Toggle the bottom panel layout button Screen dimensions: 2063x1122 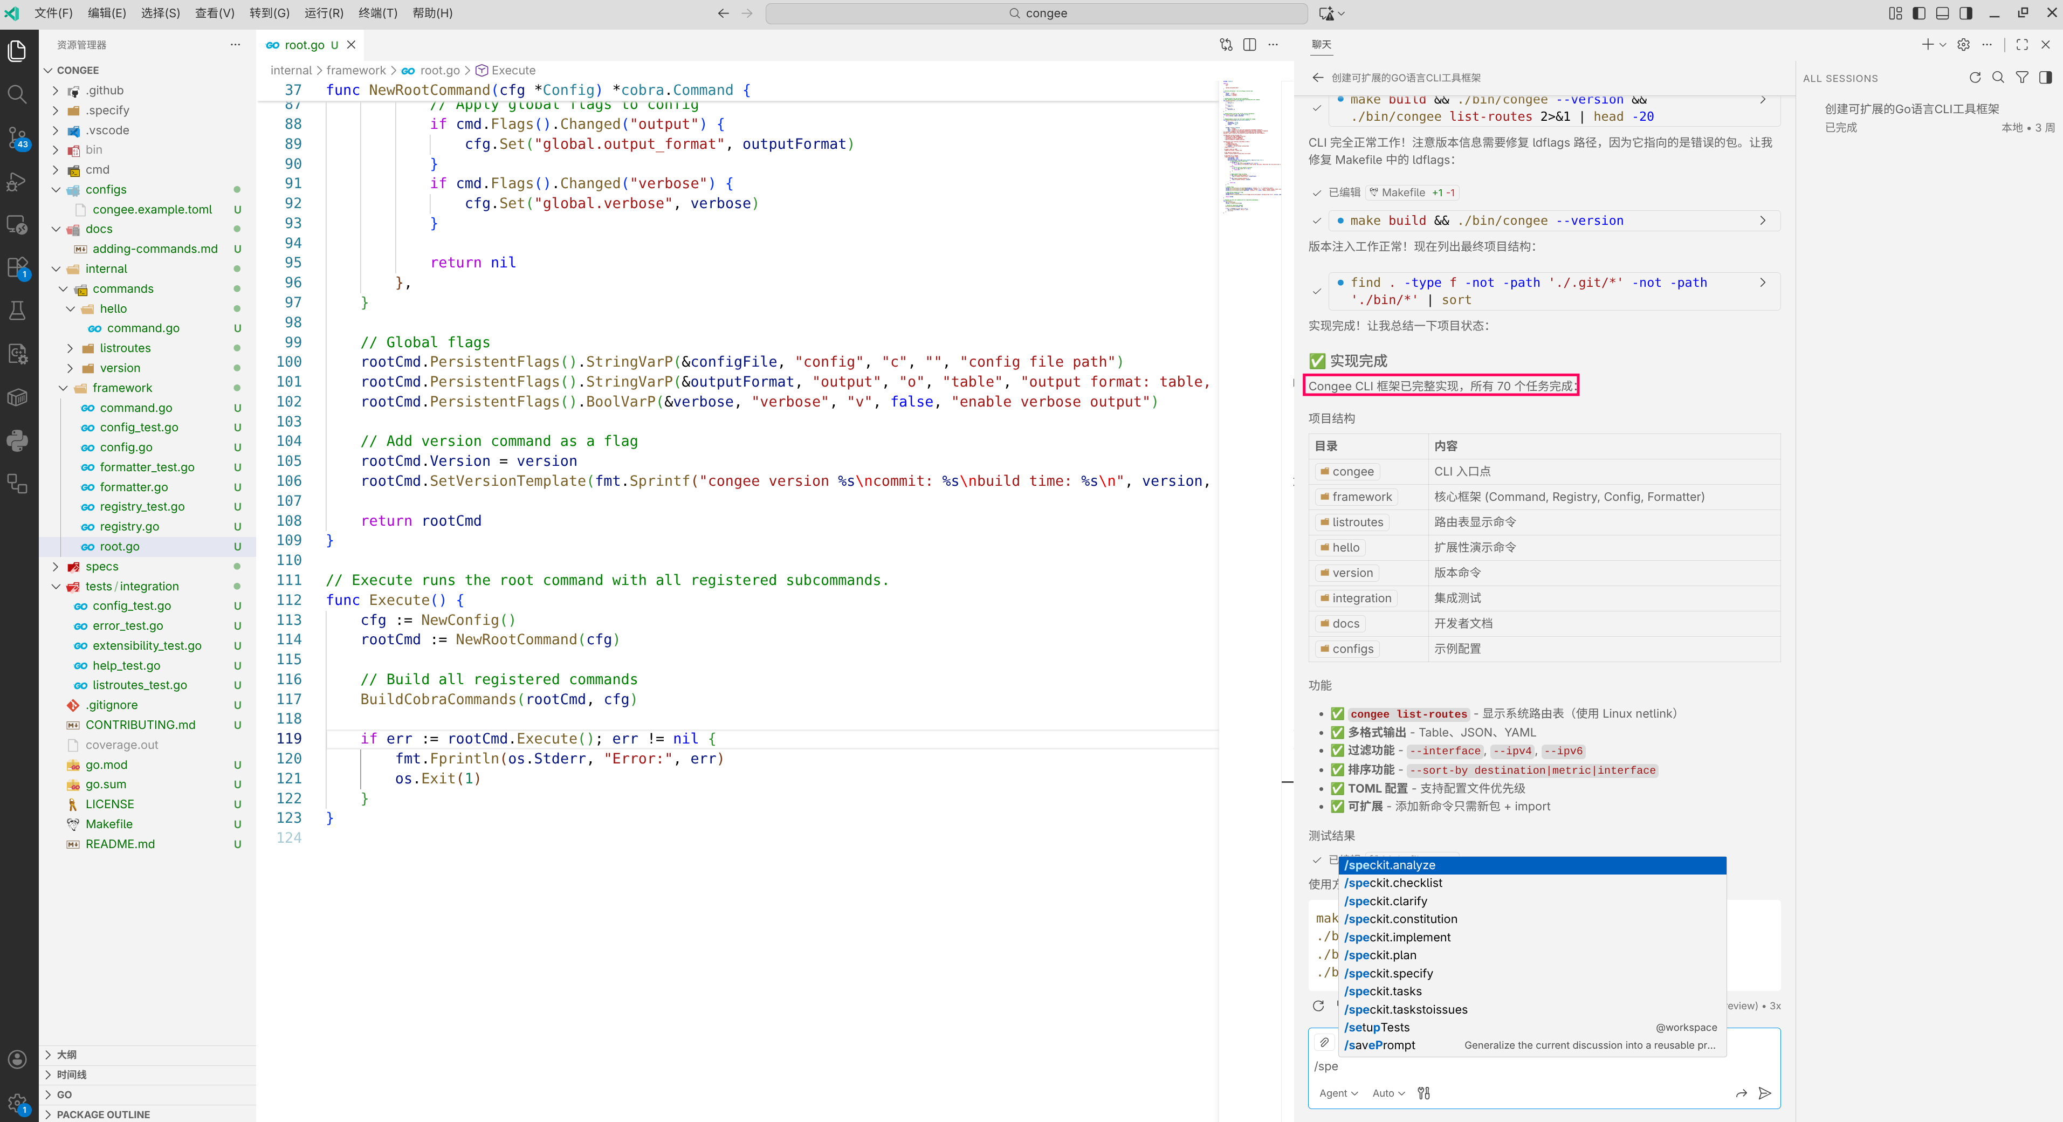1942,13
